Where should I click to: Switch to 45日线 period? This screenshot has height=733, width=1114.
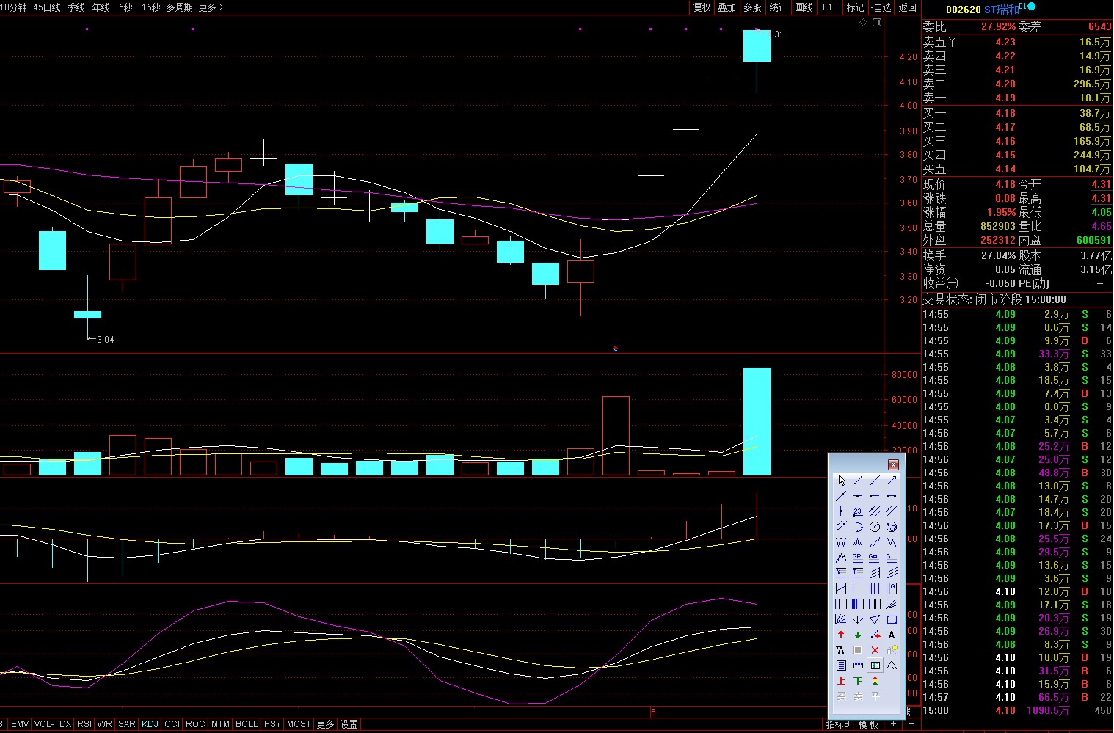tap(47, 7)
